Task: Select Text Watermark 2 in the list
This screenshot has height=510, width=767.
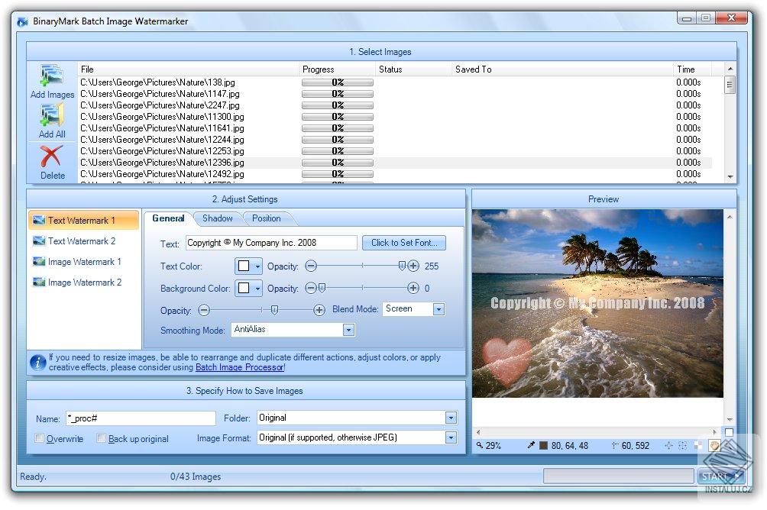Action: (83, 241)
